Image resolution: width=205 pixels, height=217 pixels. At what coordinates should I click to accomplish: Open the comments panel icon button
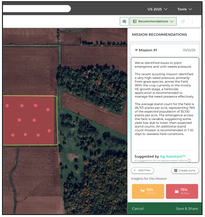[124, 22]
